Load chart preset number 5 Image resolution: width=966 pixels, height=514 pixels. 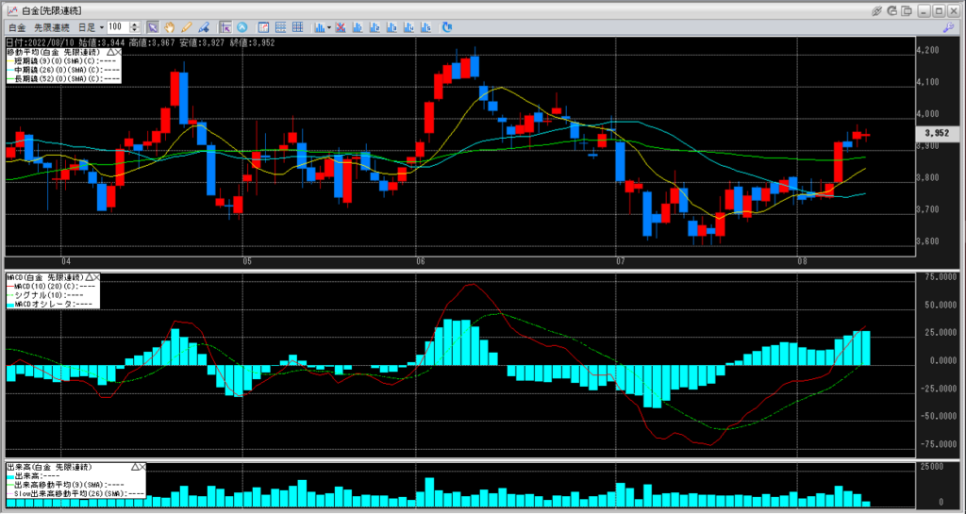tap(425, 27)
